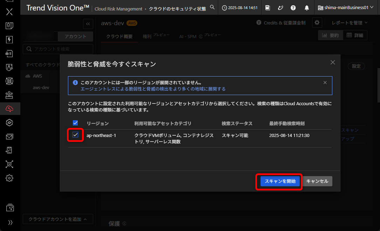The height and width of the screenshot is (231, 380).
Task: Open the shima-mainBusiness01 account dropdown
Action: (346, 8)
